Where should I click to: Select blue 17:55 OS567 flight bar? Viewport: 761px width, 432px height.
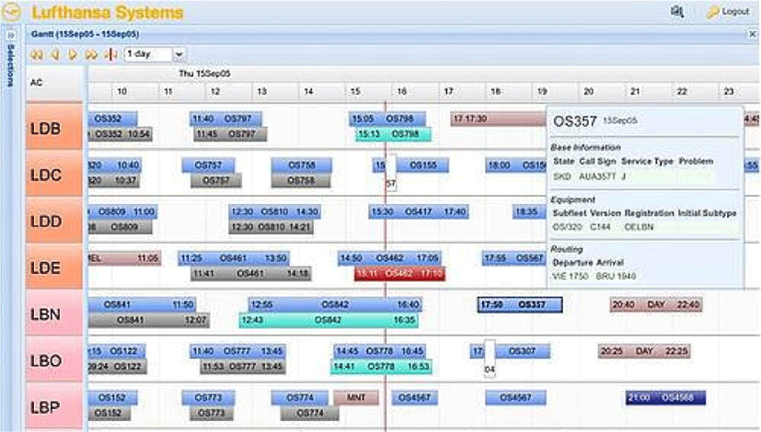514,258
